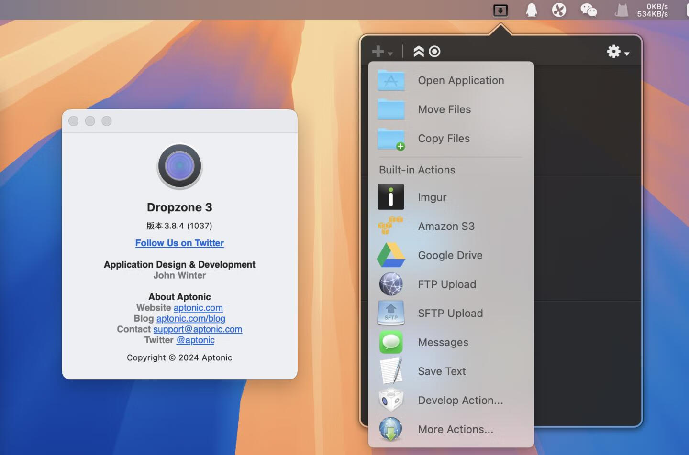
Task: Click the network speed indicator in menu bar
Action: (x=652, y=10)
